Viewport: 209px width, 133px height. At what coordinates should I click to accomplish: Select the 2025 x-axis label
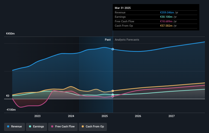pos(105,116)
